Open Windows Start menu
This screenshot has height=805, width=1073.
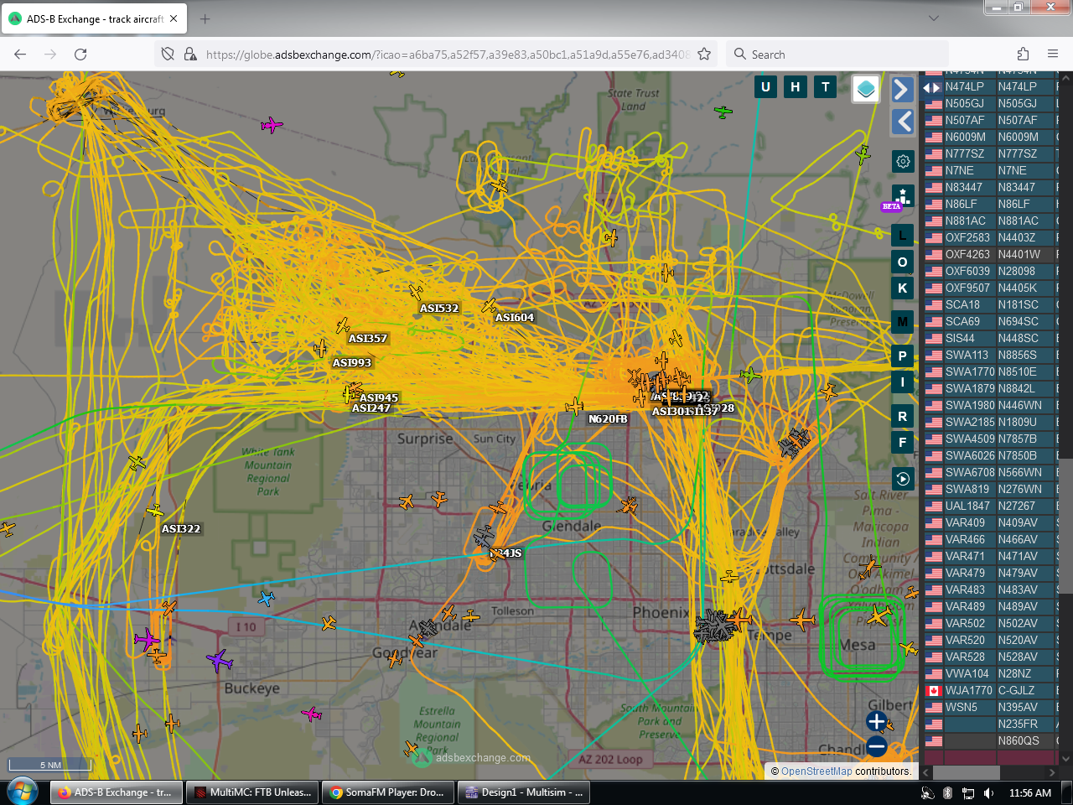23,792
